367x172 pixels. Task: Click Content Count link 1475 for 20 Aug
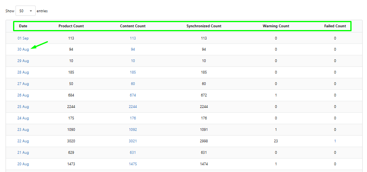click(x=133, y=164)
